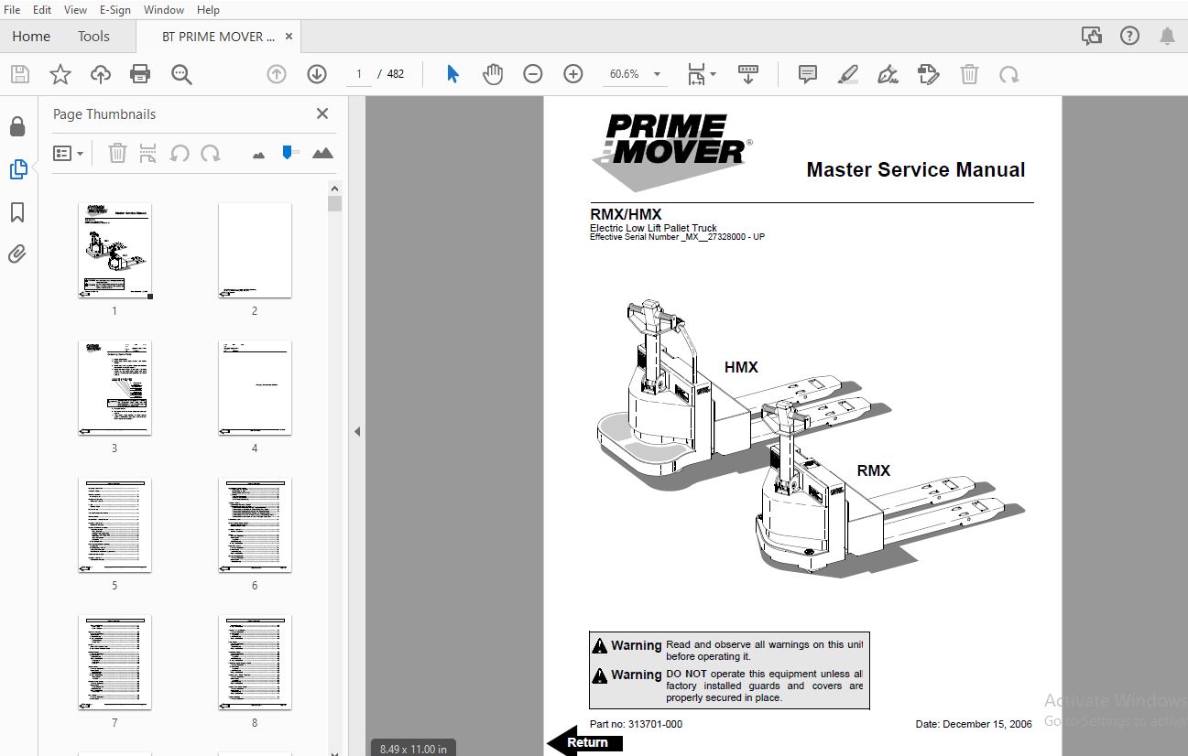Screen dimensions: 1188x756
Task: Zoom in with the plus circle button
Action: [x=573, y=74]
